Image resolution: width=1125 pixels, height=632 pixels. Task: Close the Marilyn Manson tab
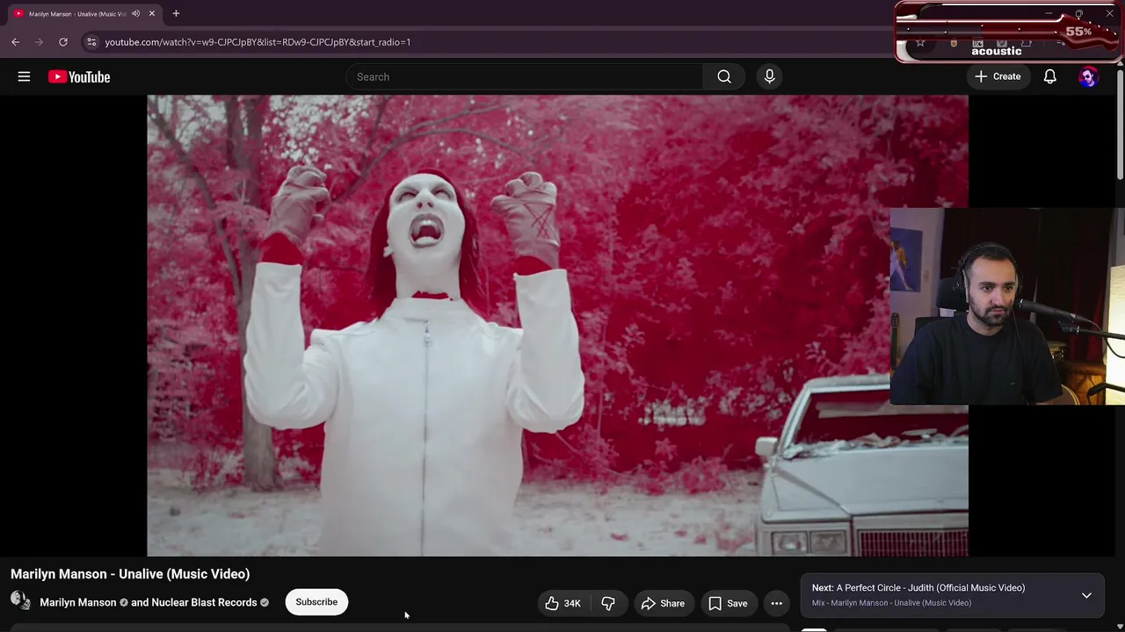click(x=151, y=13)
